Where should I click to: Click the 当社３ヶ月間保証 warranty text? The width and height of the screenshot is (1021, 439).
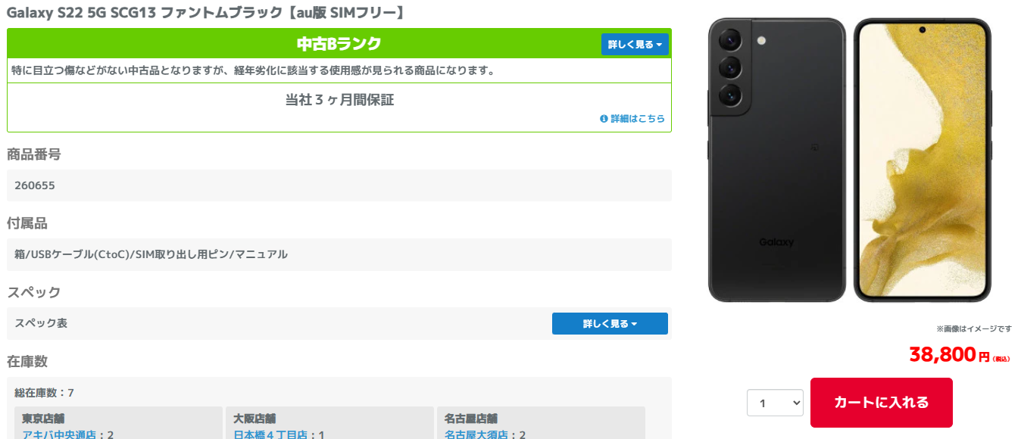(339, 99)
